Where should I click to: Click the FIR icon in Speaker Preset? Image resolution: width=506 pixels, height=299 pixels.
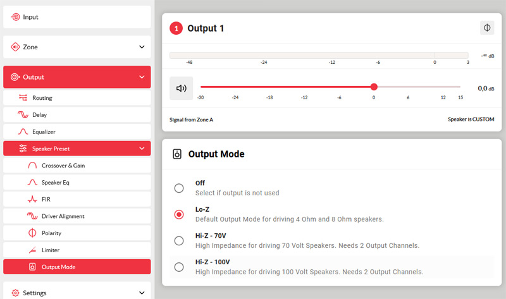pos(33,199)
